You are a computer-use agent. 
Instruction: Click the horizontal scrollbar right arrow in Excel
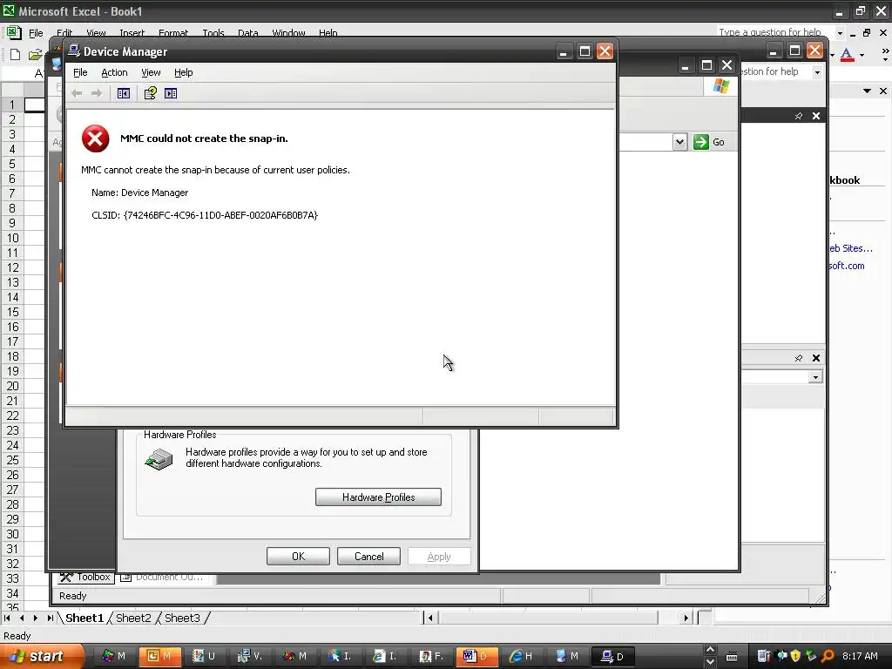click(x=686, y=618)
